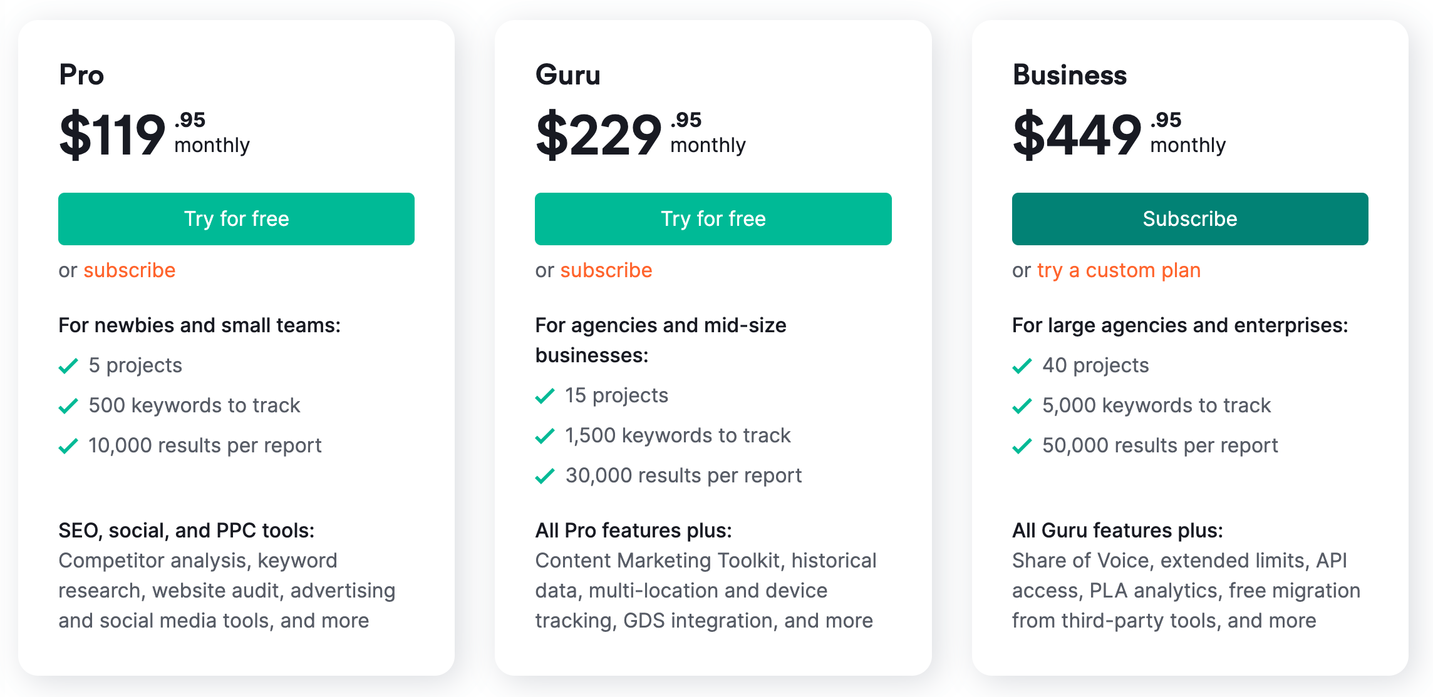Viewport: 1433px width, 697px height.
Task: Click the checkmark next to 40 projects
Action: [x=1022, y=365]
